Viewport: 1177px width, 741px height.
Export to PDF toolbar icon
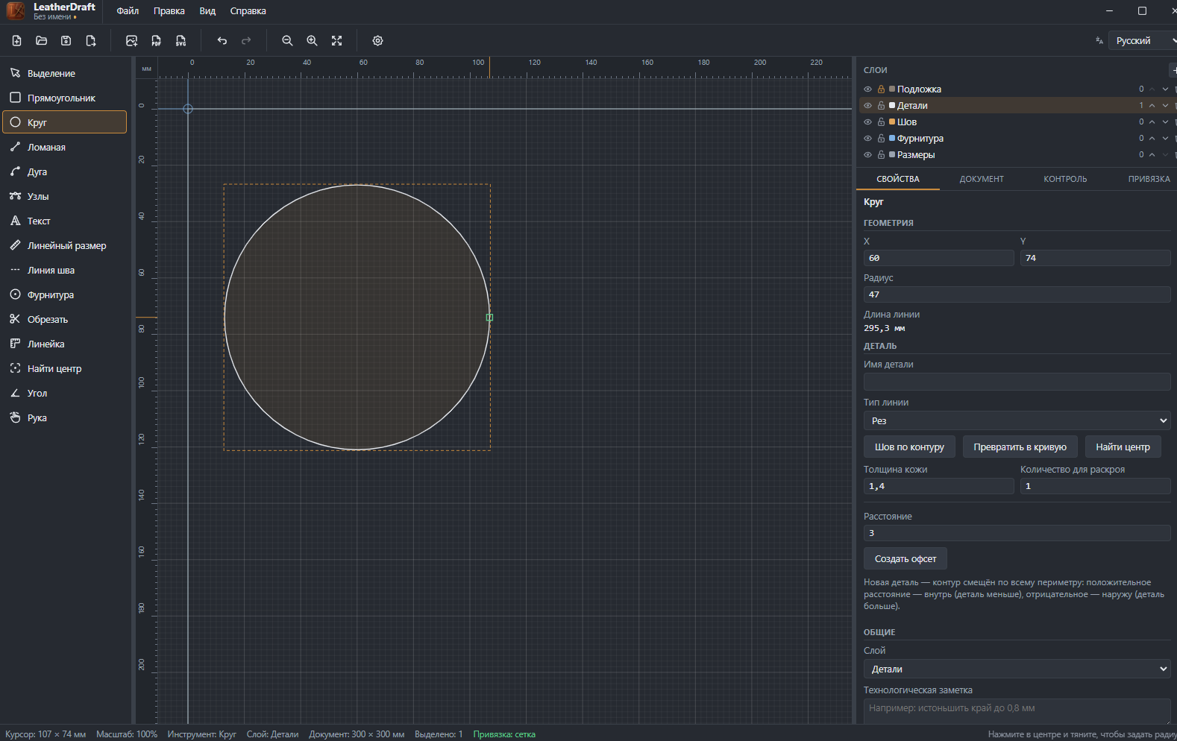[x=157, y=41]
